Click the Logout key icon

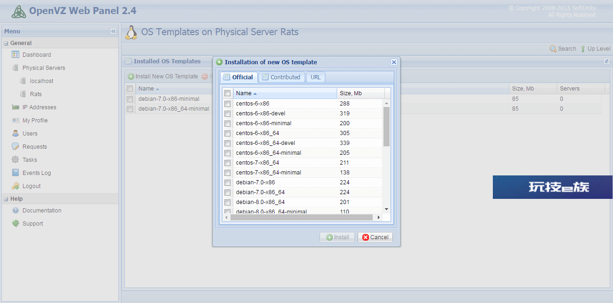tap(15, 186)
